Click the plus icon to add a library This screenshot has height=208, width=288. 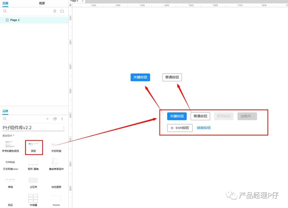(x=47, y=119)
